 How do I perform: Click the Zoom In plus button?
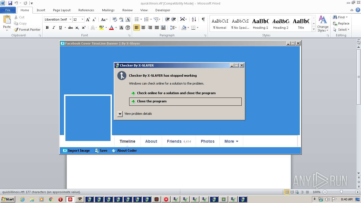[x=358, y=192]
